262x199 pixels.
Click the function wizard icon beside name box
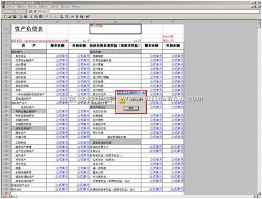(x=30, y=11)
